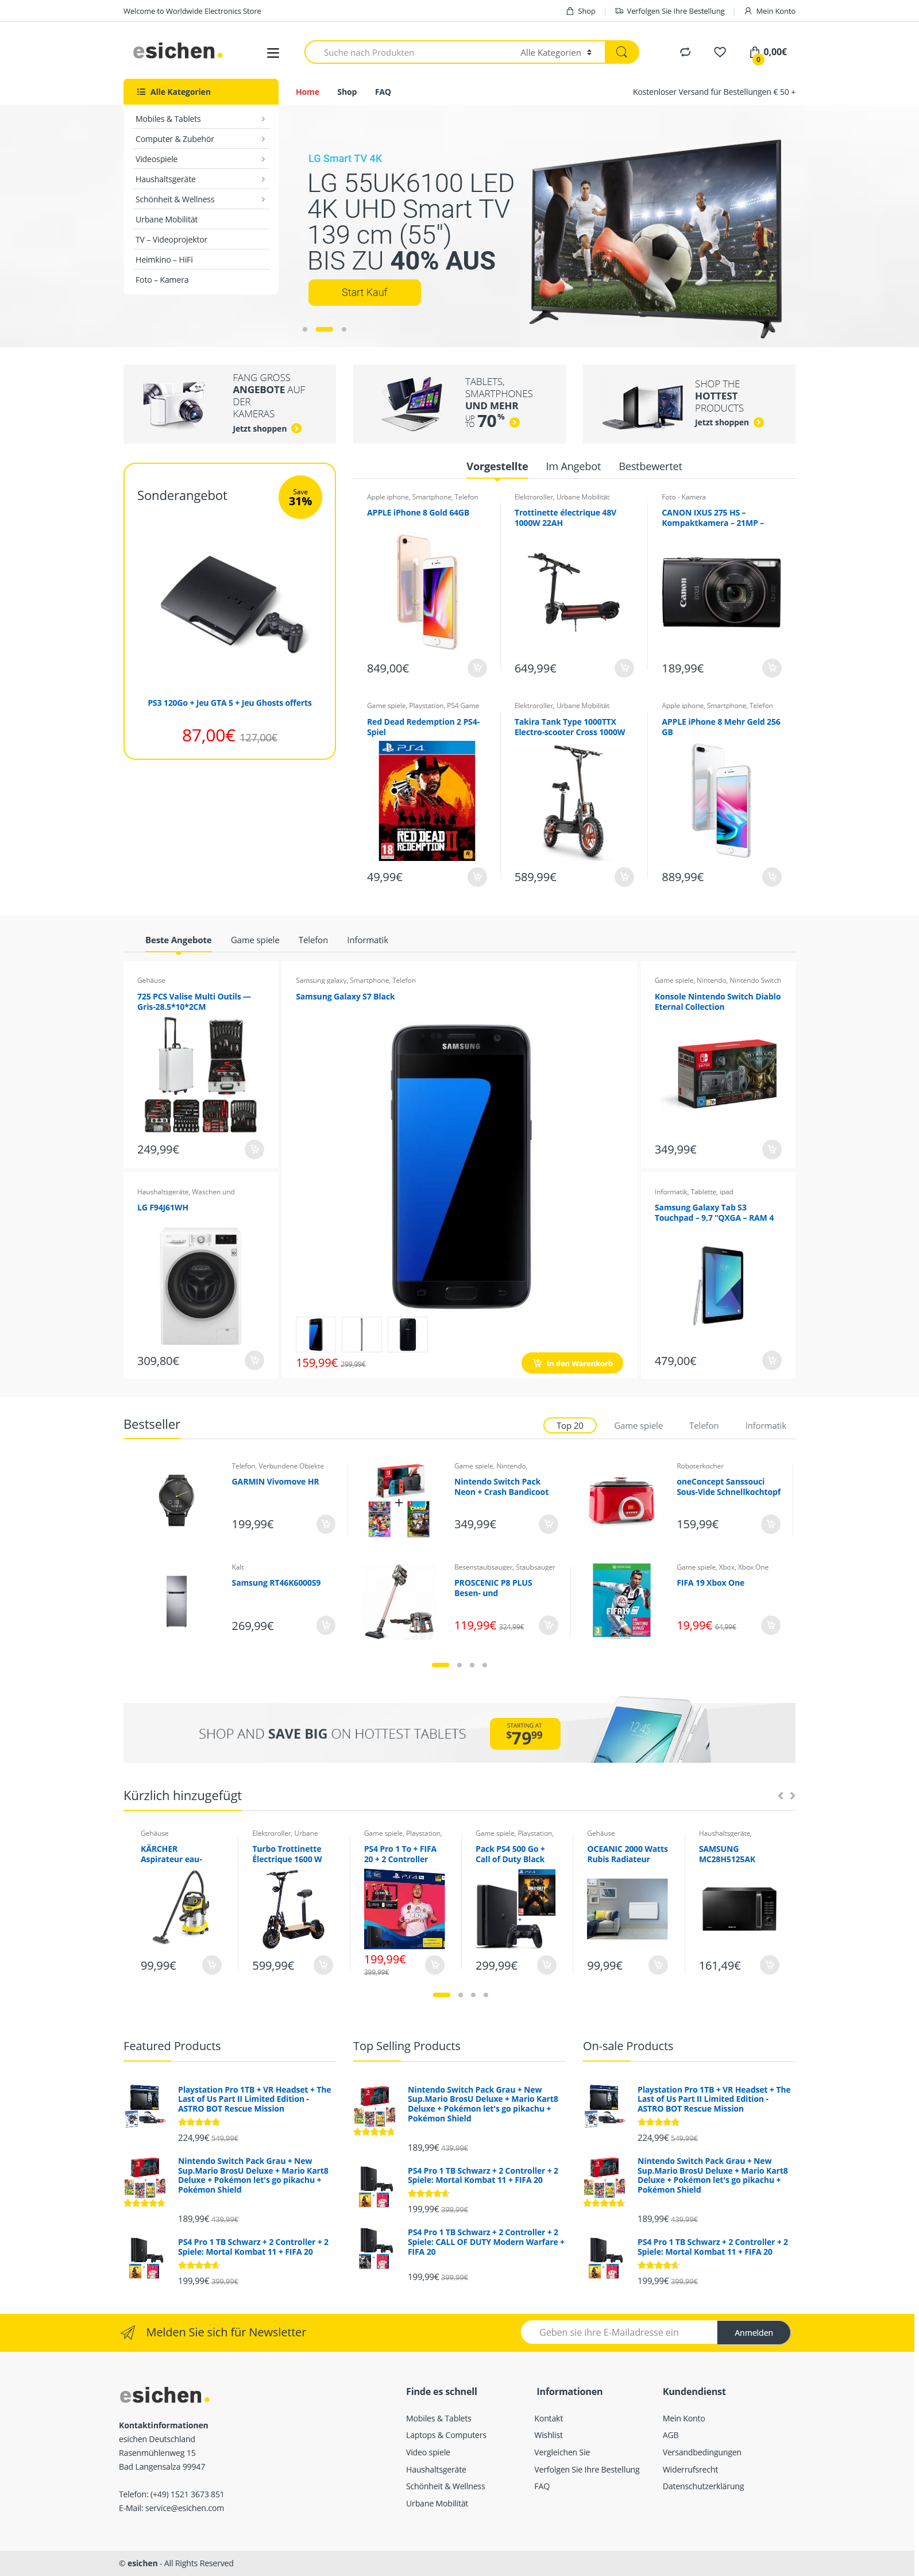Select the Game spiele Bestseller tab
The image size is (919, 2576).
(638, 1426)
